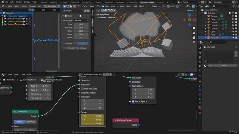Screen dimensions: 239x134
Task: Click the filter funnel icon in the Outliner header
Action: pyautogui.click(x=233, y=6)
